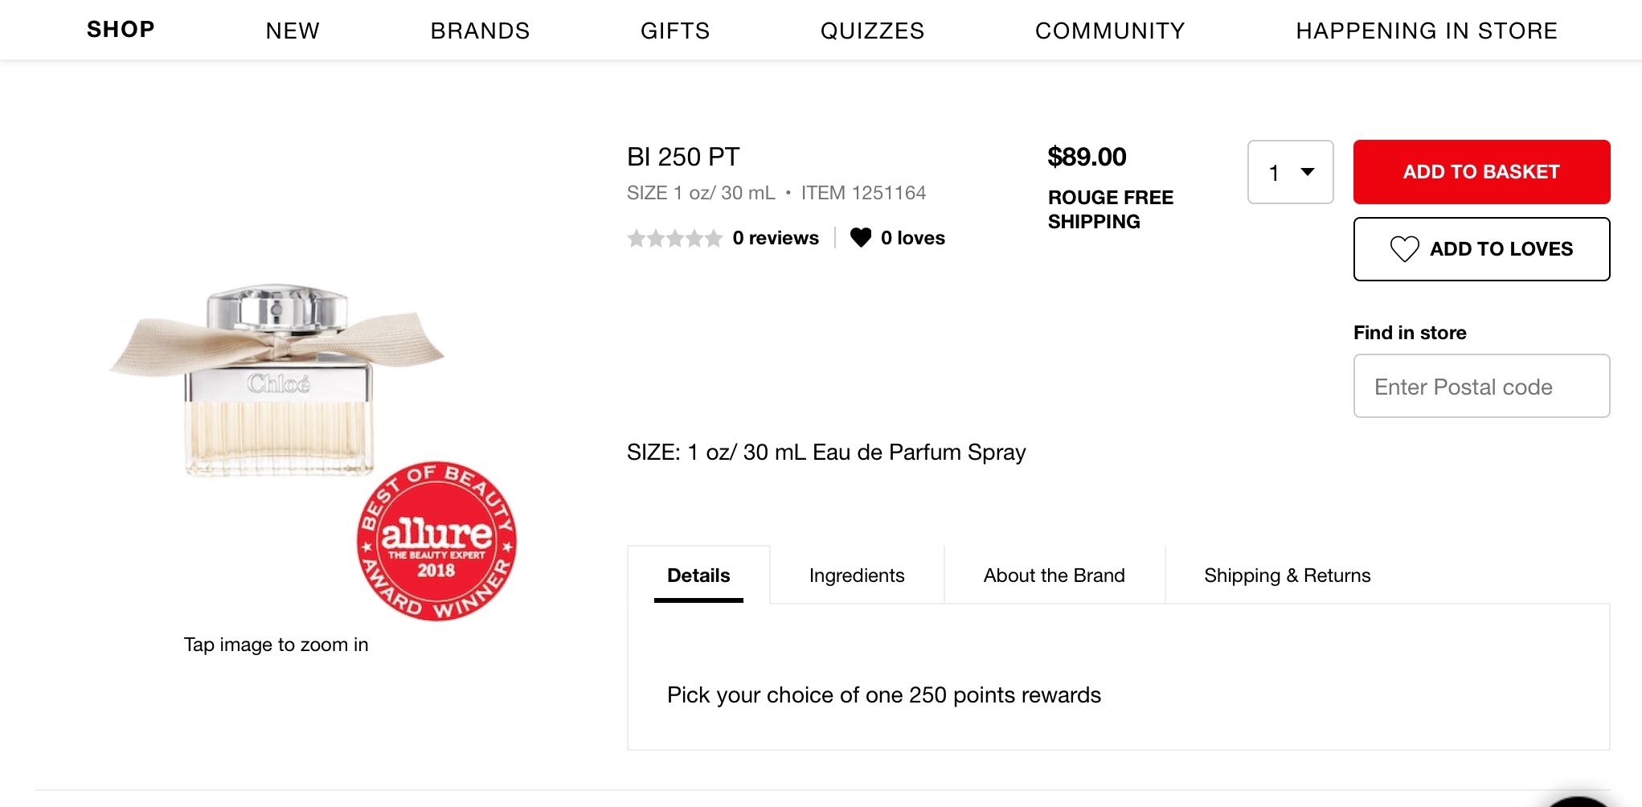The height and width of the screenshot is (807, 1642).
Task: Navigate to the QUIZZES section
Action: 872,31
